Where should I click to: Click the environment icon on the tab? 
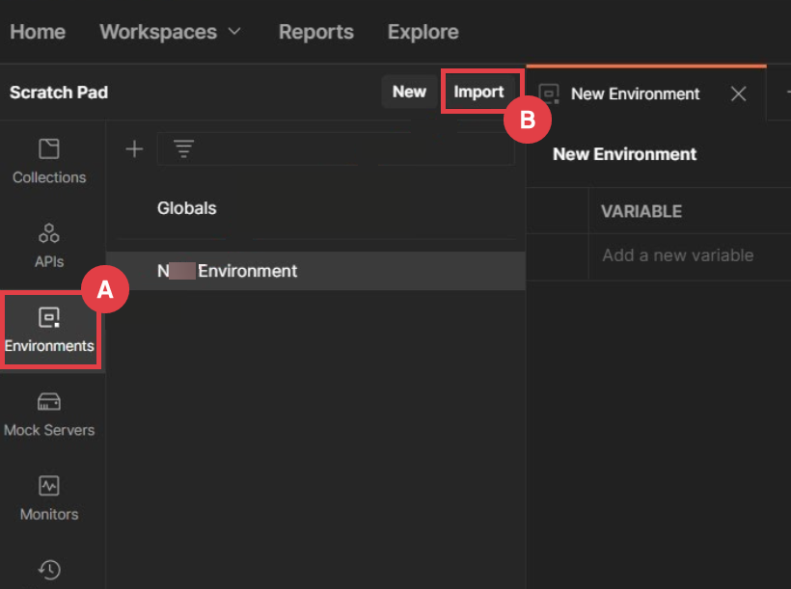pos(549,94)
